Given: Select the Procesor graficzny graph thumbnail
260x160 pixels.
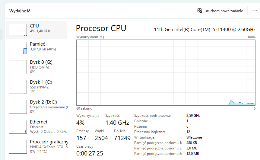Looking at the screenshot, I should pos(18,146).
